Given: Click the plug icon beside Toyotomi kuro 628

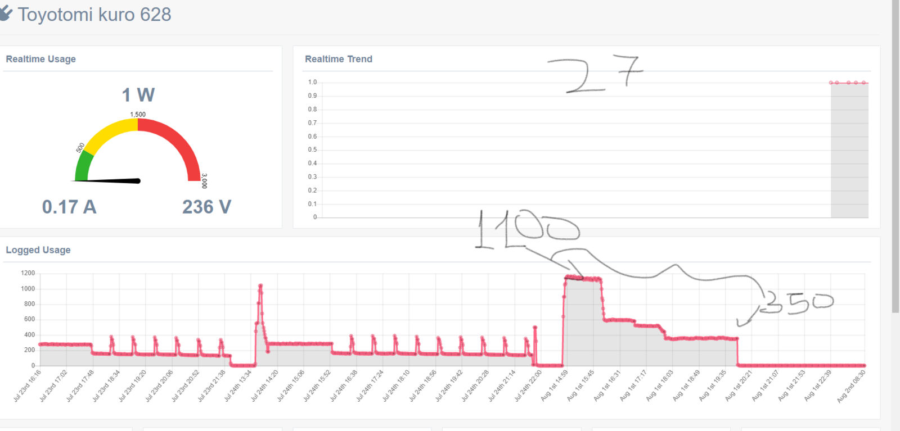Looking at the screenshot, I should pyautogui.click(x=5, y=13).
